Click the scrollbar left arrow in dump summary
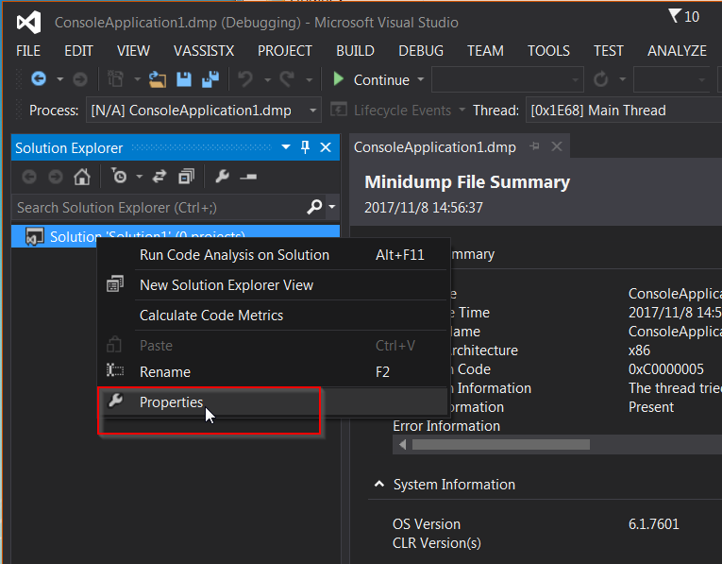The height and width of the screenshot is (564, 722). tap(402, 445)
